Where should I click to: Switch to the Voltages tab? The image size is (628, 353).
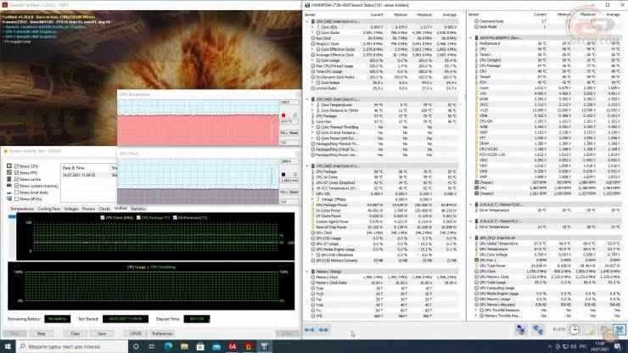click(x=71, y=209)
